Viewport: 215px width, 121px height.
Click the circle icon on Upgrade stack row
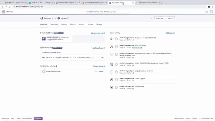pyautogui.click(x=112, y=72)
